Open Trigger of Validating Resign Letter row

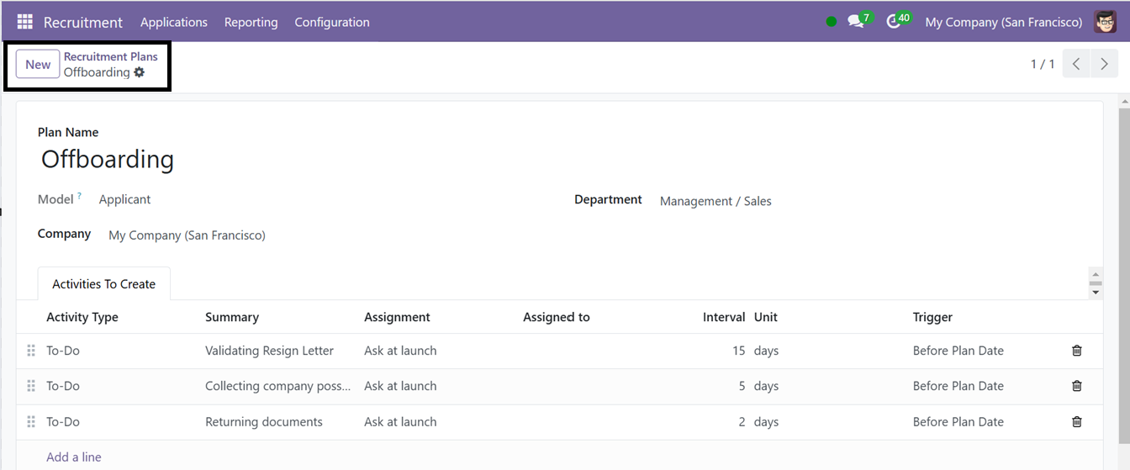pyautogui.click(x=958, y=351)
